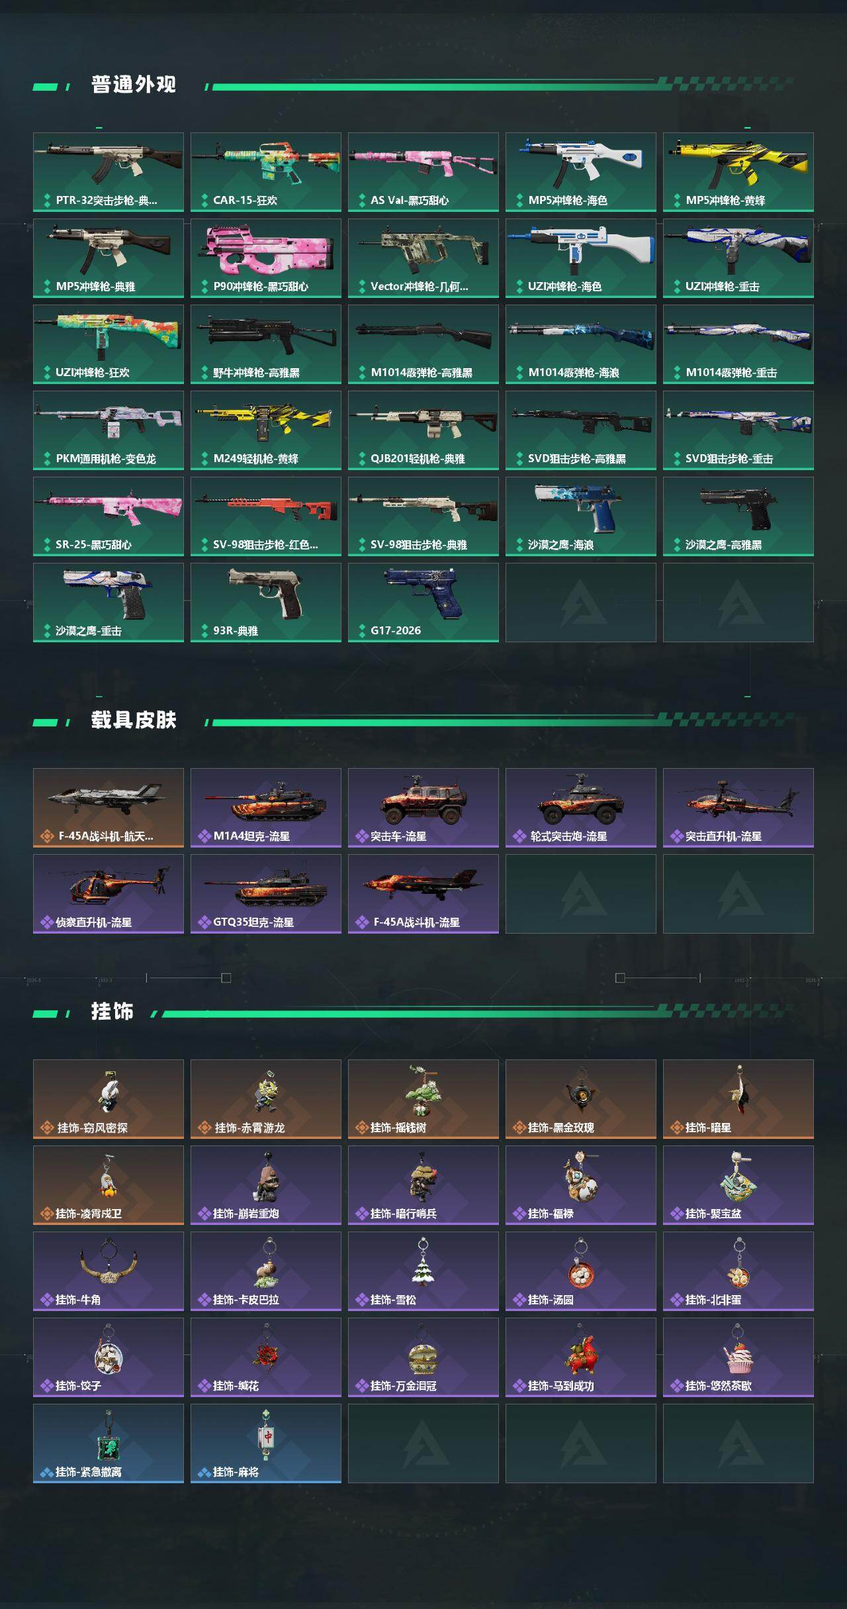Choose the P90冲锋枪-黑巧甜心 pink skin
This screenshot has width=847, height=1609.
[x=266, y=258]
